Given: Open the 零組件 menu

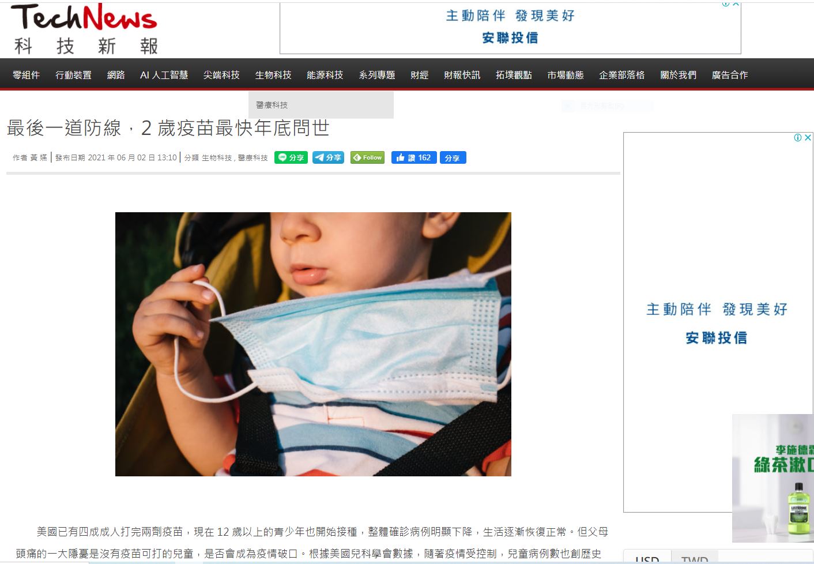Looking at the screenshot, I should (x=27, y=75).
